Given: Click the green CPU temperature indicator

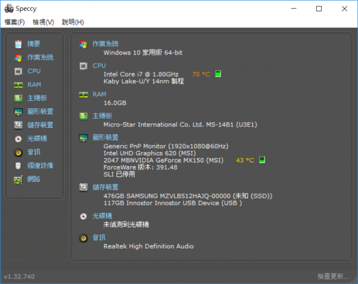Looking at the screenshot, I should pos(218,74).
